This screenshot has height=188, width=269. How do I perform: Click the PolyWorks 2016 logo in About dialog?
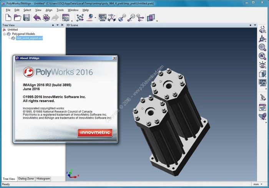[x=58, y=72]
